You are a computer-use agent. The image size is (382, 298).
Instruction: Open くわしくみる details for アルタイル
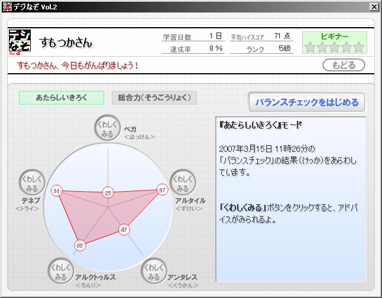point(183,183)
